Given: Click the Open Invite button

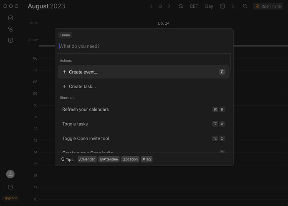Looking at the screenshot, I should [268, 6].
